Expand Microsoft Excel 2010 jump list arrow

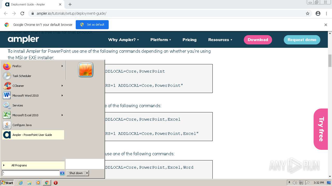click(62, 115)
